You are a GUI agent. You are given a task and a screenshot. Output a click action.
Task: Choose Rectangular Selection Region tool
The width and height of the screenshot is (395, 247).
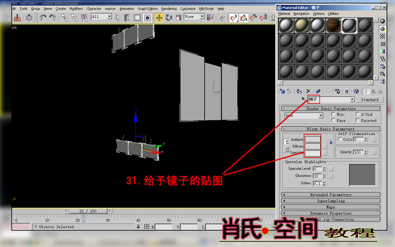coord(137,18)
